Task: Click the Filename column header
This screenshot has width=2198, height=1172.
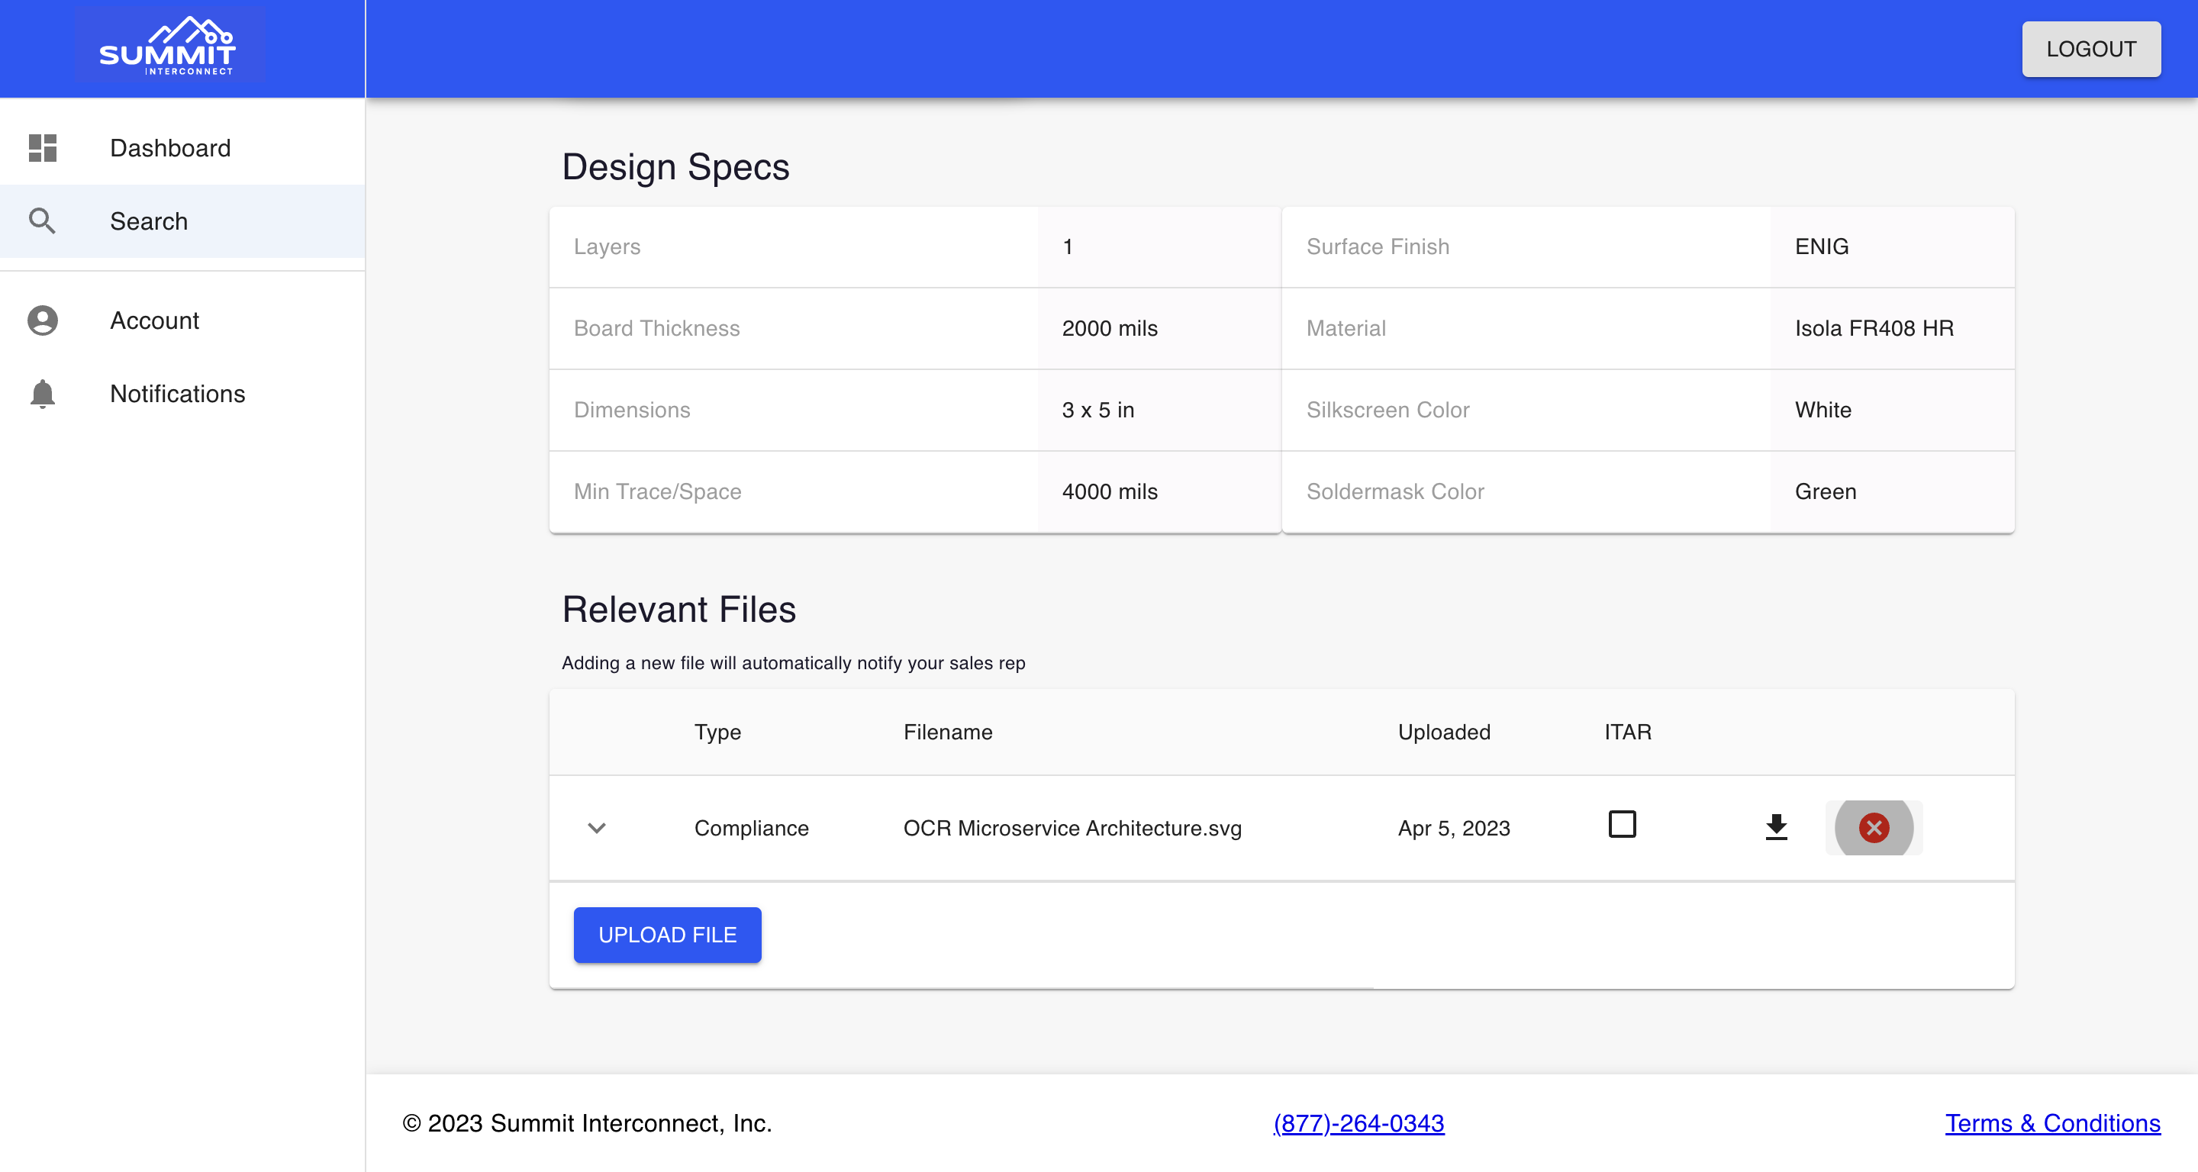Action: click(948, 732)
